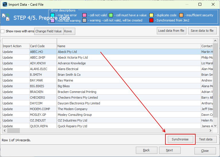Select card code BRACKEN cell
The image size is (220, 157).
(x=43, y=92)
